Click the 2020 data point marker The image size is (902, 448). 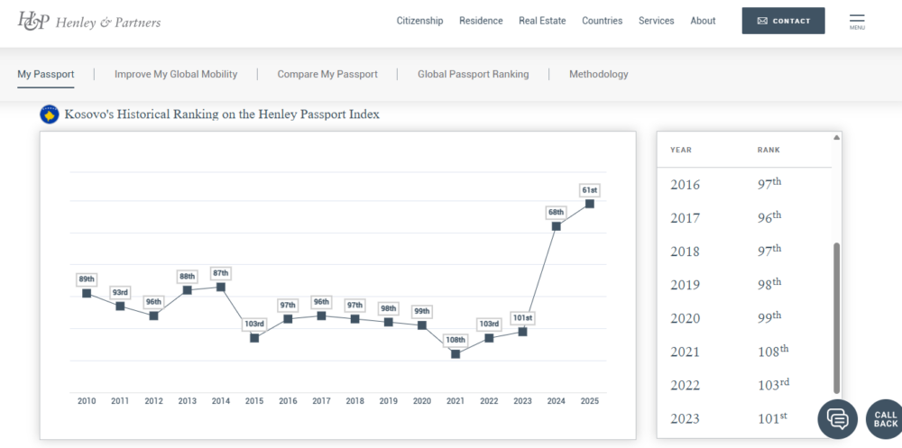tap(421, 325)
